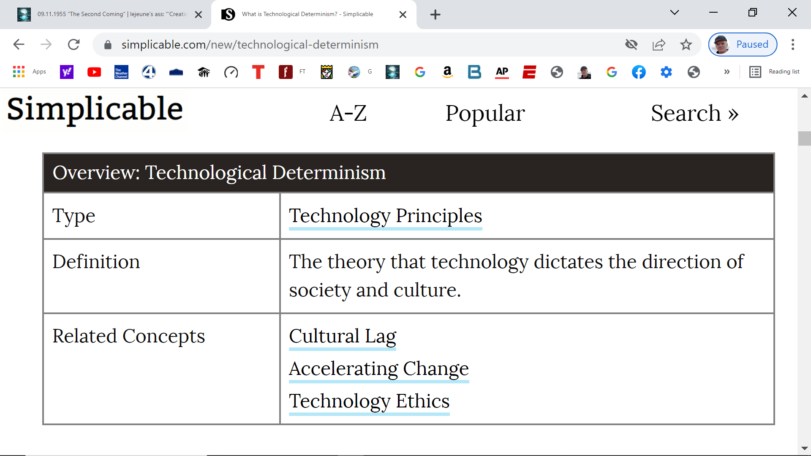Open Chrome's three-dot menu
Viewport: 811px width, 456px height.
click(x=793, y=44)
